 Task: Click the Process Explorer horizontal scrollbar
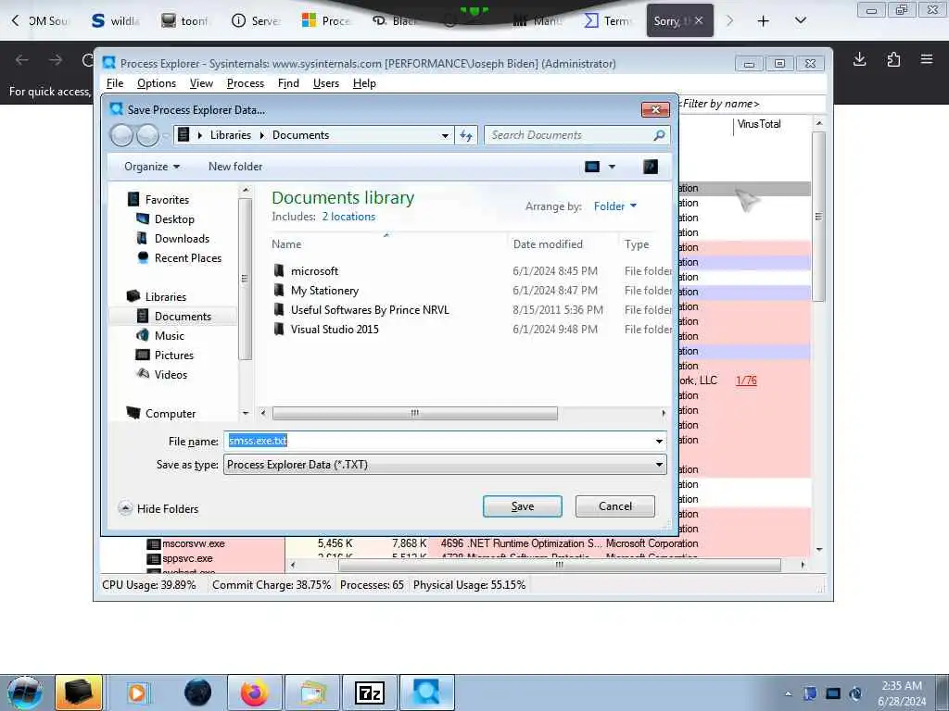point(559,566)
